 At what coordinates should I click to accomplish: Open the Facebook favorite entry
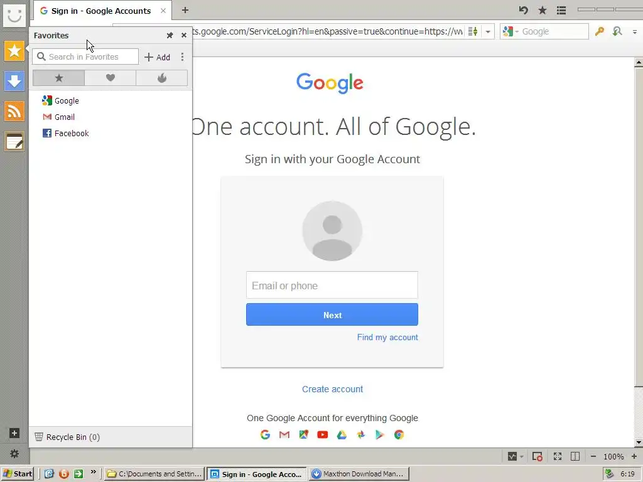tap(65, 133)
